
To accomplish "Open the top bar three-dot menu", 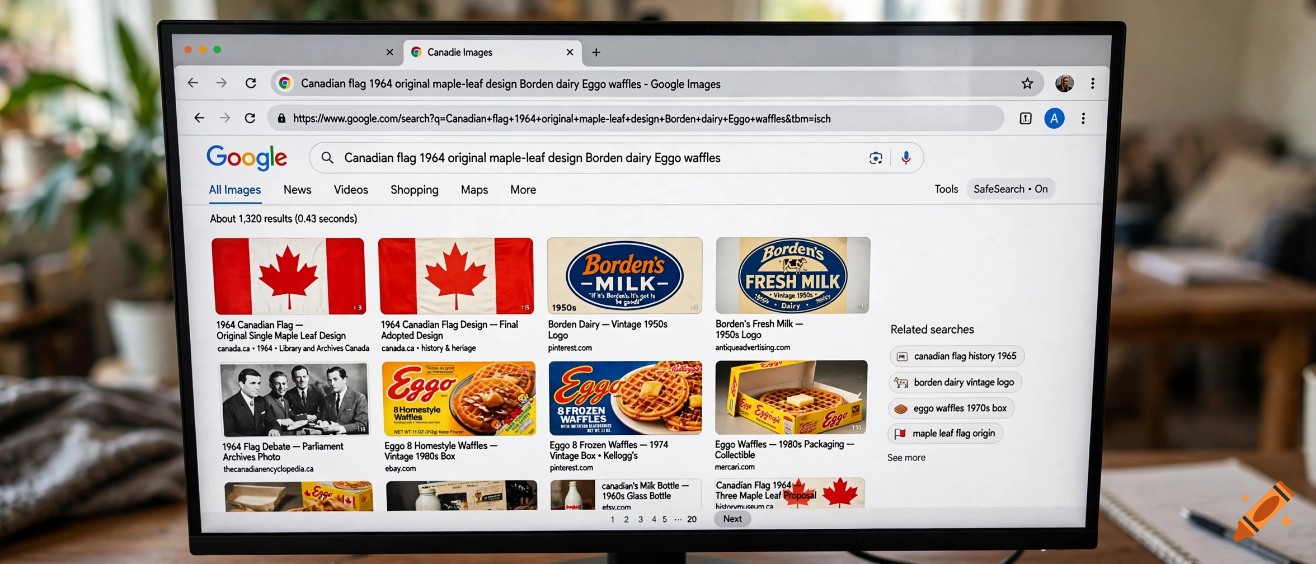I will (x=1093, y=83).
